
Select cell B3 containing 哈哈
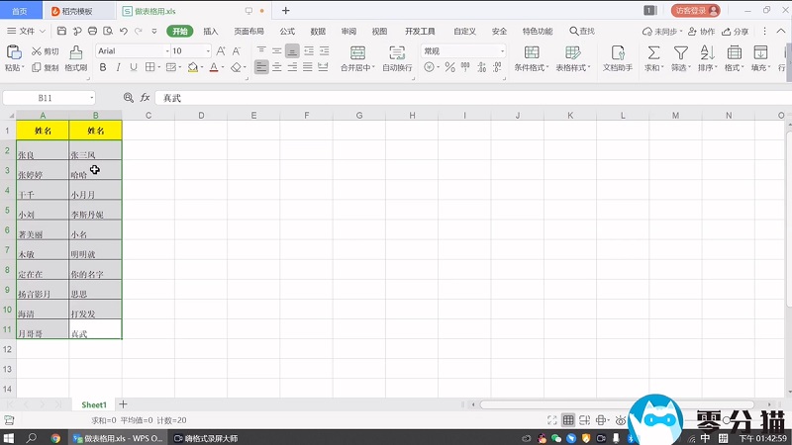95,171
